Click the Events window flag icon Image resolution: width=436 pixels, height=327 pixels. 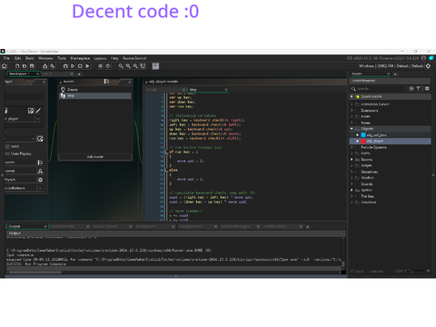(x=106, y=82)
